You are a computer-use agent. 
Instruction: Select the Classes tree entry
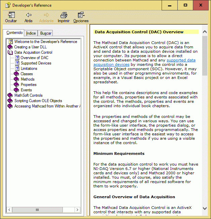coord(27,74)
